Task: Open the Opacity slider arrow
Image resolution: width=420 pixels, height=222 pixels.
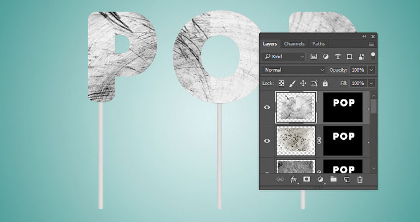Action: click(x=371, y=70)
